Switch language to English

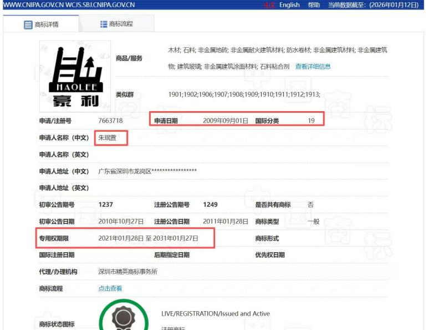click(289, 5)
